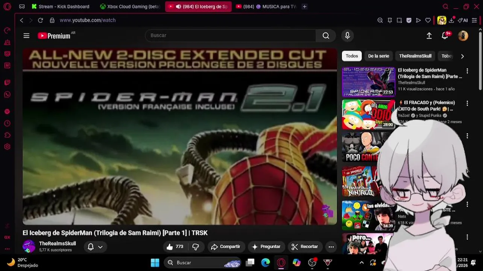Open South Park FRACASO video thumbnail
483x271 pixels.
(368, 114)
